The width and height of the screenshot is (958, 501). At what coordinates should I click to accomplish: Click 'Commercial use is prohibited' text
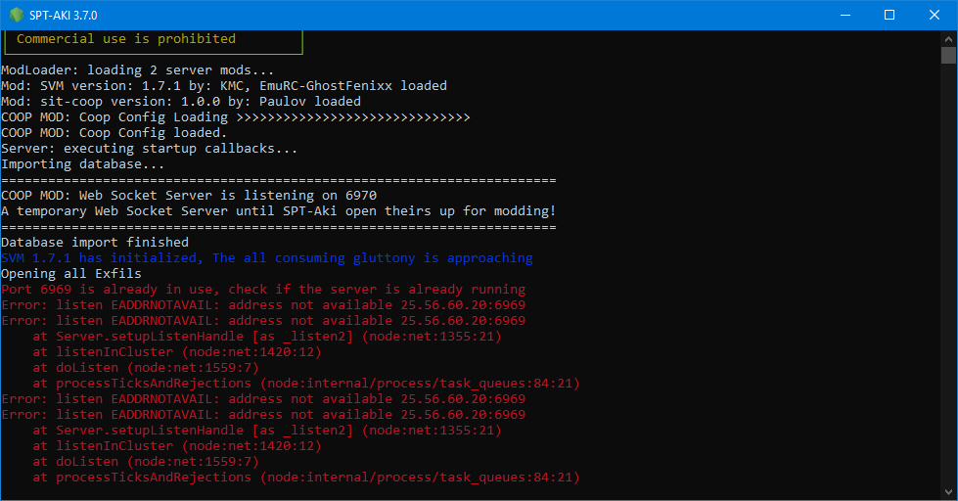coord(126,39)
